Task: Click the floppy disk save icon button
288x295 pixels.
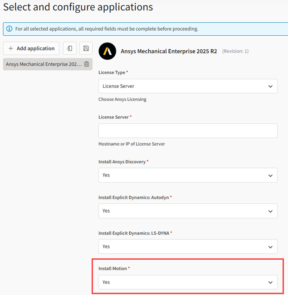Action: (x=86, y=48)
